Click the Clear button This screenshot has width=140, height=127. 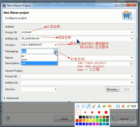pos(127,89)
